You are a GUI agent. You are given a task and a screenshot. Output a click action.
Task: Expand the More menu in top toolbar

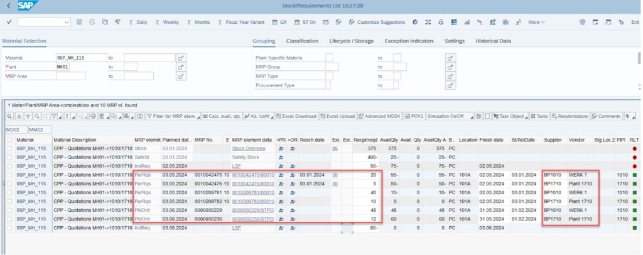(x=536, y=22)
